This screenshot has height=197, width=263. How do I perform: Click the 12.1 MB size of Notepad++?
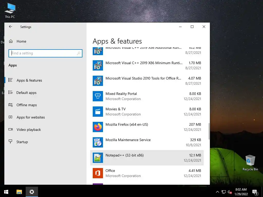click(x=195, y=155)
